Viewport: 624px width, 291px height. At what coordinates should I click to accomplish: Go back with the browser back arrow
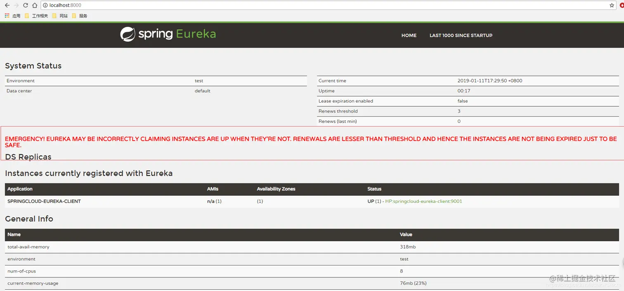click(x=7, y=5)
